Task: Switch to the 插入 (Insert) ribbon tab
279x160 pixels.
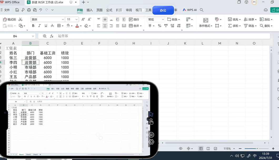Action: click(x=89, y=10)
